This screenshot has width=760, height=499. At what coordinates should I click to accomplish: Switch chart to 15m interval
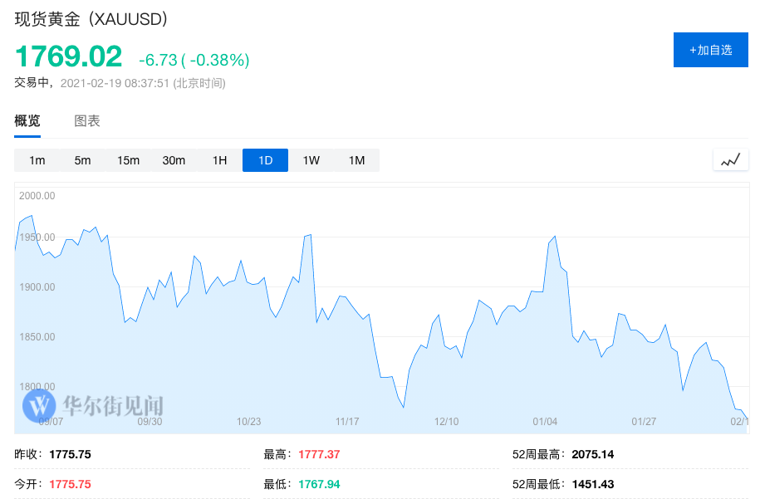click(129, 160)
